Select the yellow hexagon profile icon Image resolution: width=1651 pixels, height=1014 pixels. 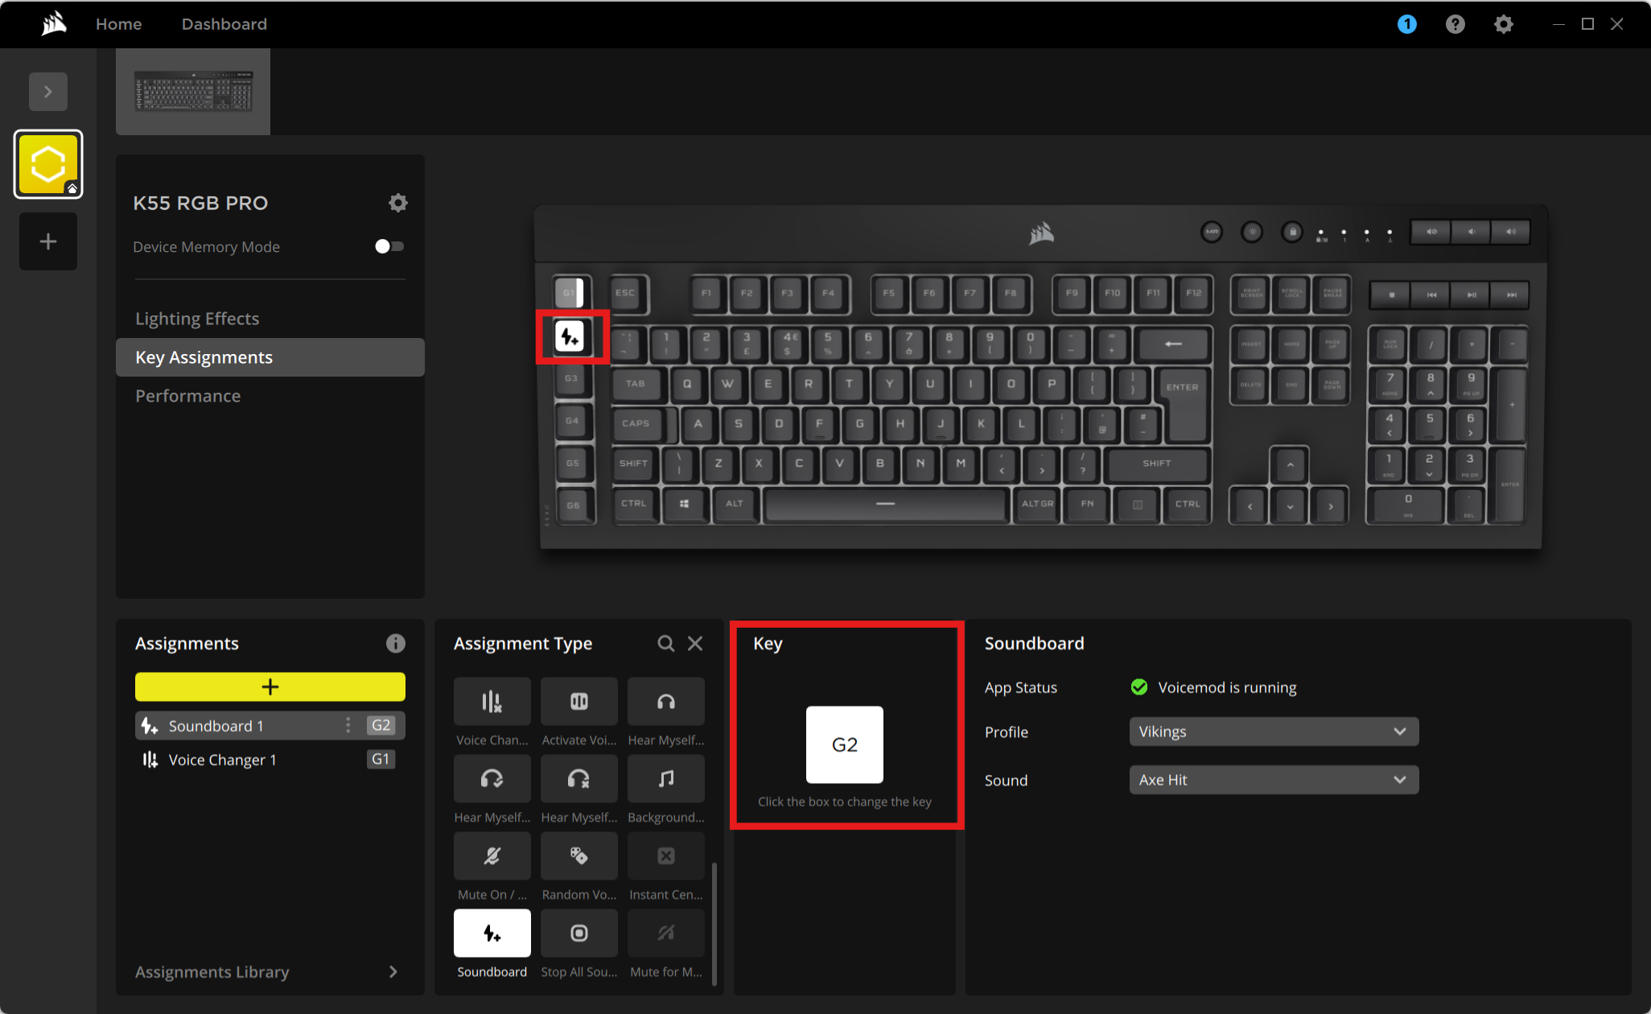[48, 164]
